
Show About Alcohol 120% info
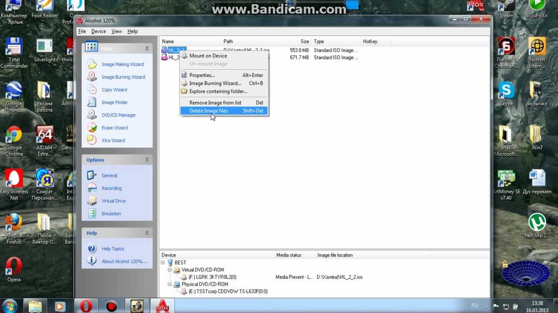(x=124, y=261)
